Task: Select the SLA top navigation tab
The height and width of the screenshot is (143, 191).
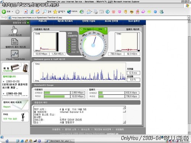Action: pyautogui.click(x=134, y=21)
